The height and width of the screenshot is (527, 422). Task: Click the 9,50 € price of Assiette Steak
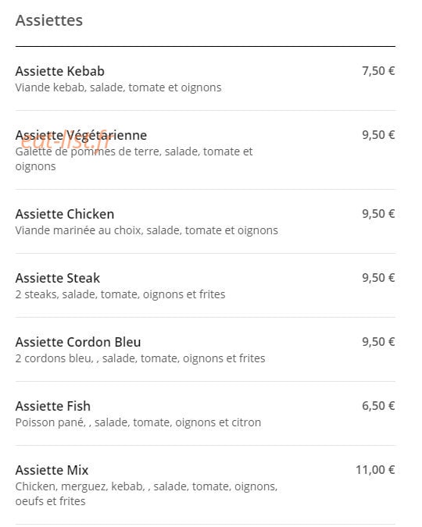(x=378, y=278)
